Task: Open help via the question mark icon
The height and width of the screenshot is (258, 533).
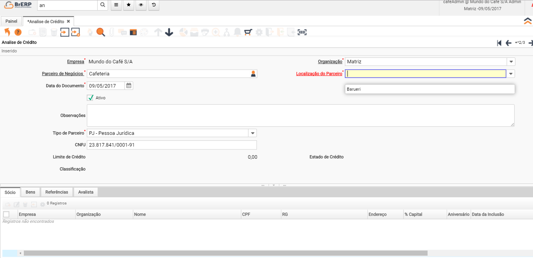Action: coord(18,32)
